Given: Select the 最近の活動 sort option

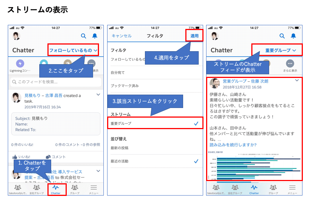Looking at the screenshot, I should [x=155, y=161].
